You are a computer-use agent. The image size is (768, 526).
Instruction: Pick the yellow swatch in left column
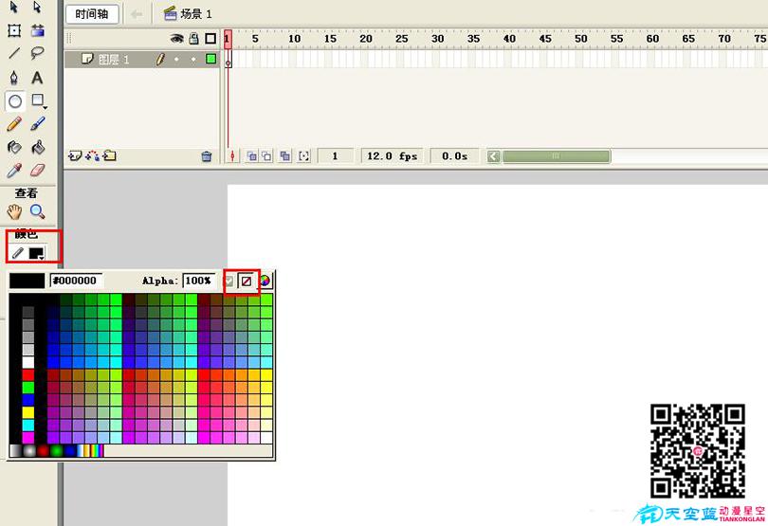(x=28, y=413)
